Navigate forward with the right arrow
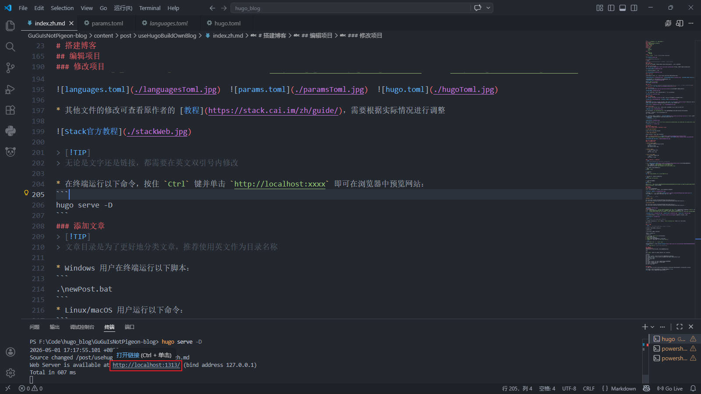This screenshot has height=394, width=701. (x=224, y=8)
